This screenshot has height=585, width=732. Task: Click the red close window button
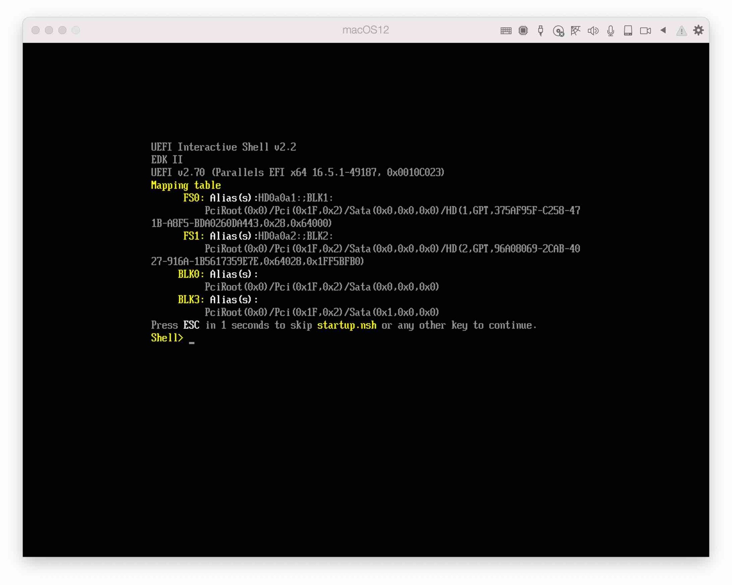tap(35, 30)
